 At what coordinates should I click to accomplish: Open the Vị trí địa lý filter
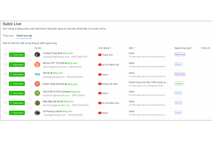(x=111, y=48)
